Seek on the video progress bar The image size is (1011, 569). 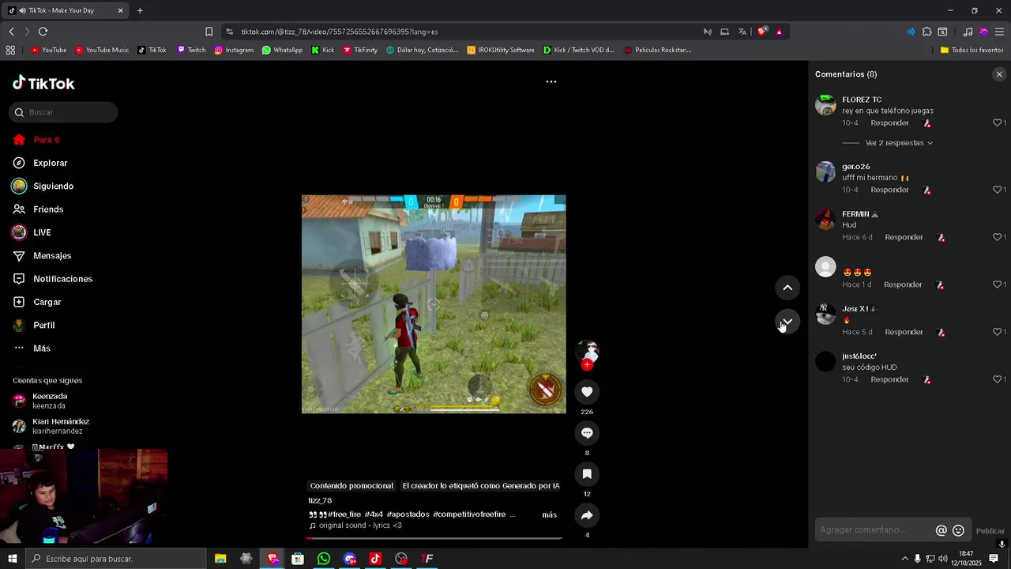click(434, 538)
